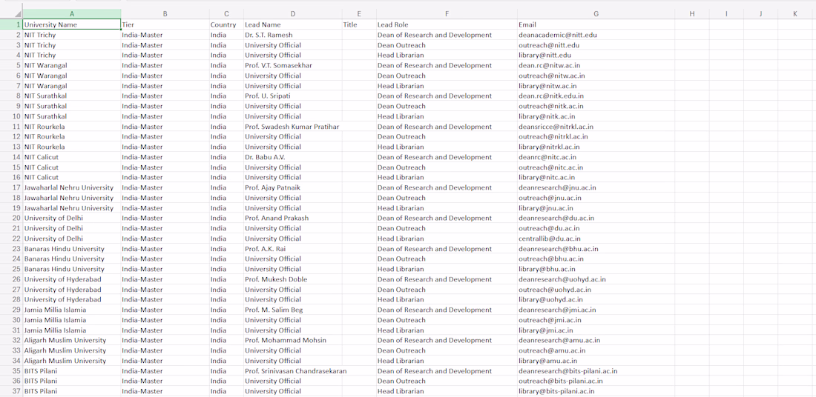Select the cell 'Dr. S.T. Ramesh'

(x=293, y=35)
